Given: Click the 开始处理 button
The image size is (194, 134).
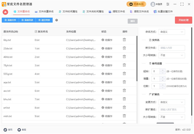Looking at the screenshot, I should 183,20.
